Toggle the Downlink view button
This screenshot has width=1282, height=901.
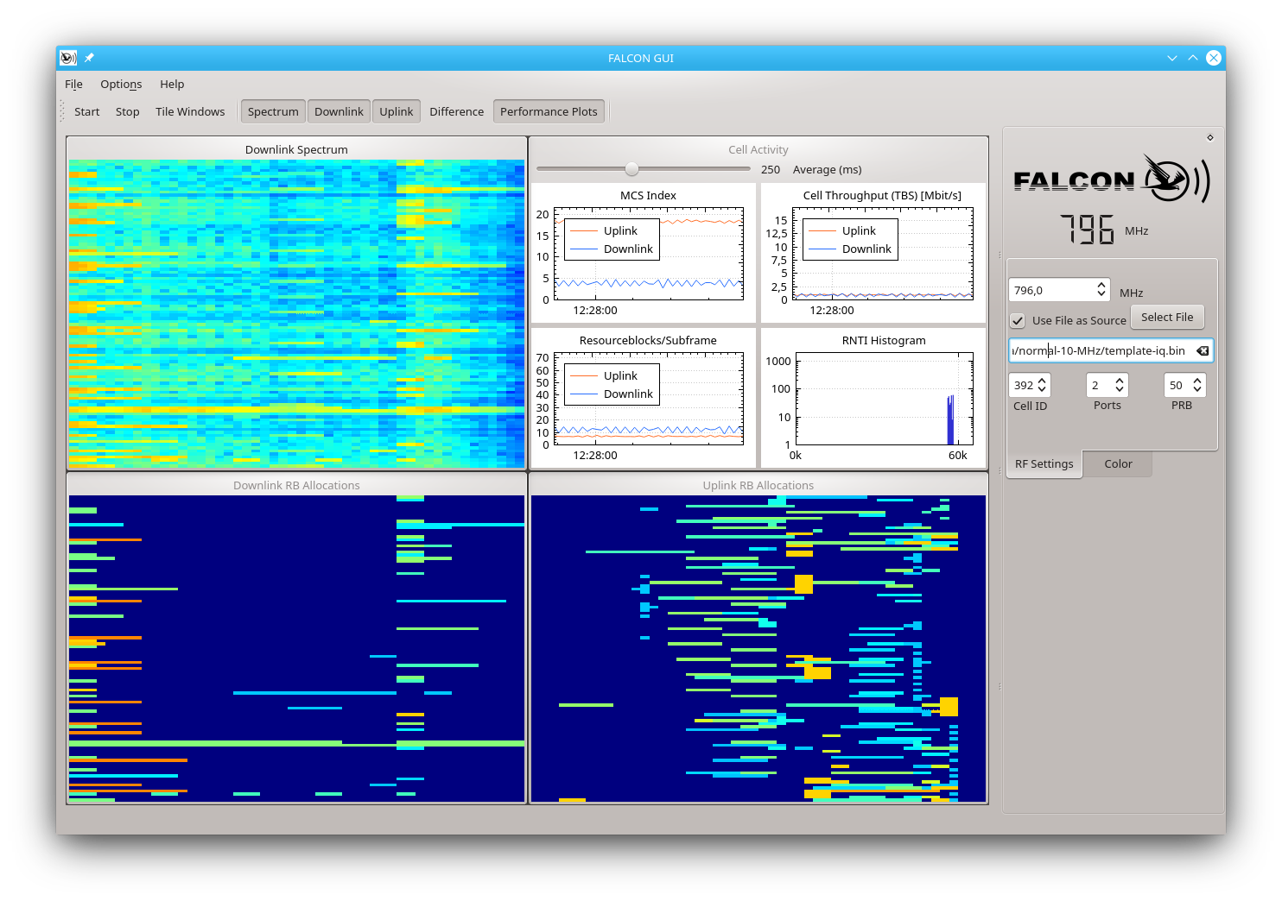(x=339, y=111)
